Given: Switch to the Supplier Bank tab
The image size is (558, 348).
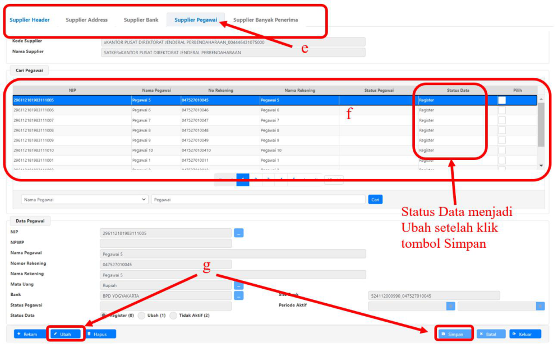Looking at the screenshot, I should 141,20.
